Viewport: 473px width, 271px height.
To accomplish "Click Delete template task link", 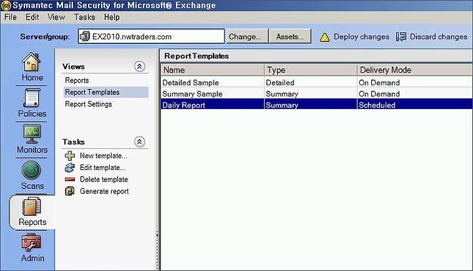I will pyautogui.click(x=104, y=179).
